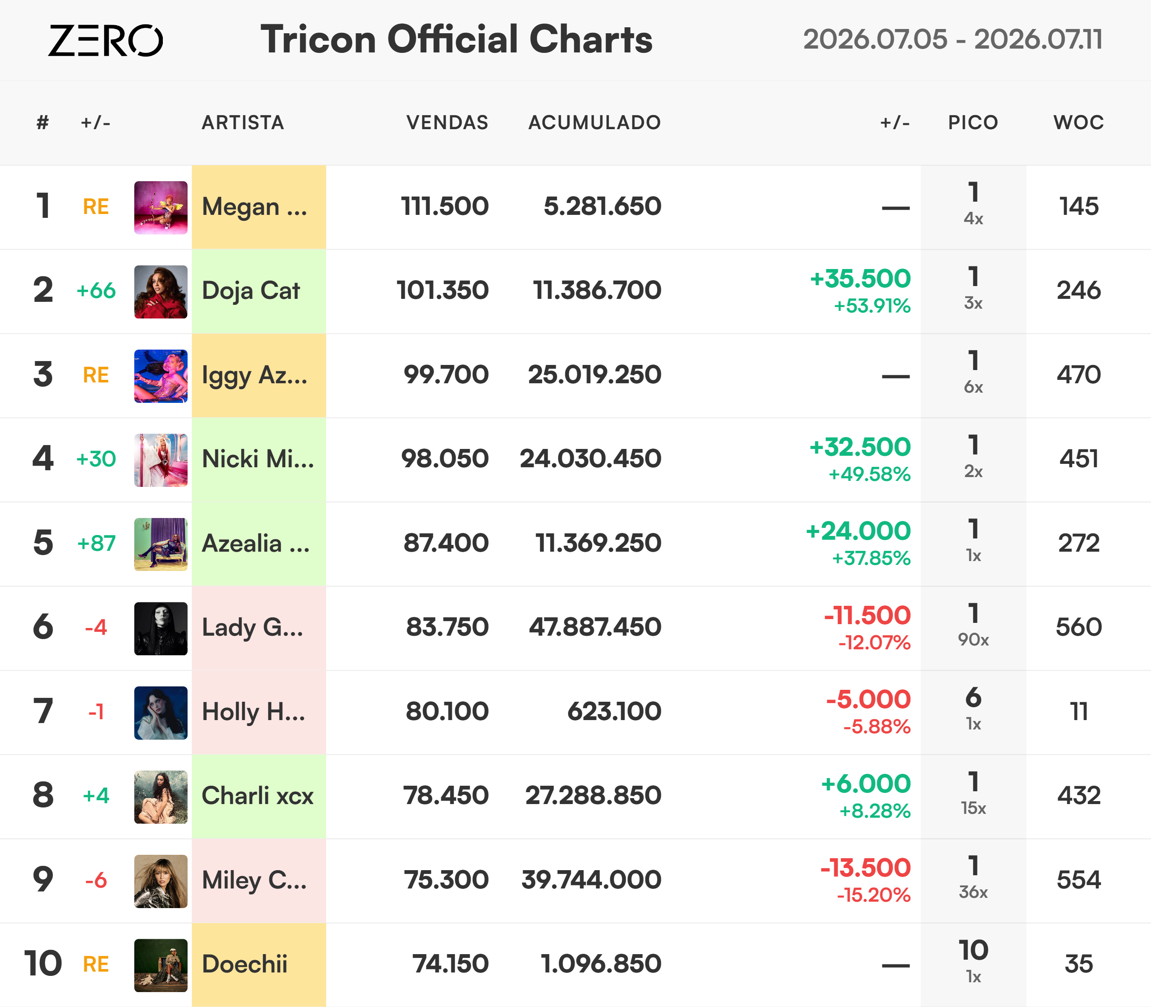Image resolution: width=1151 pixels, height=1007 pixels.
Task: Open Doechii's green cover thumbnail
Action: point(161,965)
